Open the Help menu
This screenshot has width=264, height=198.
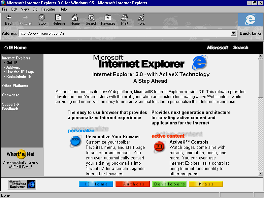63,9
